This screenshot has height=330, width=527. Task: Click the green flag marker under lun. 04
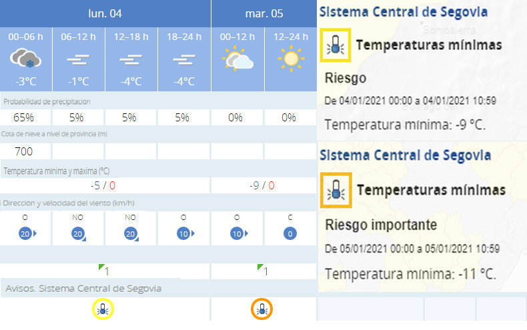[101, 267]
